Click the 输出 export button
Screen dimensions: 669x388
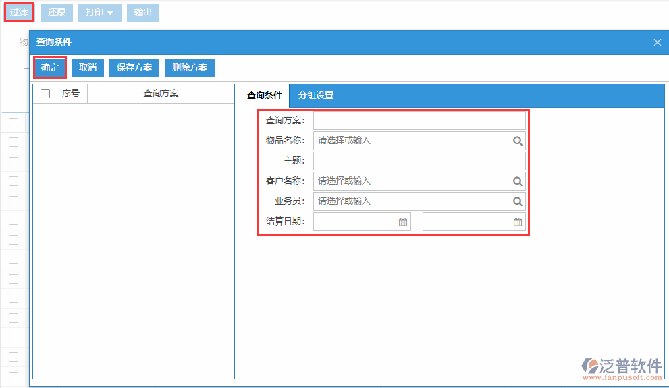coord(142,11)
